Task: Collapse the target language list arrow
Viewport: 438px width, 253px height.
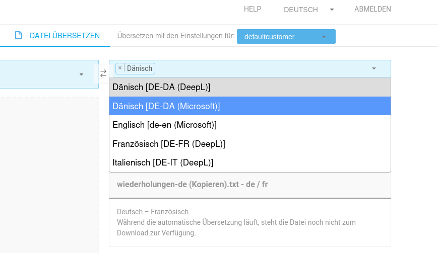Action: coord(373,68)
